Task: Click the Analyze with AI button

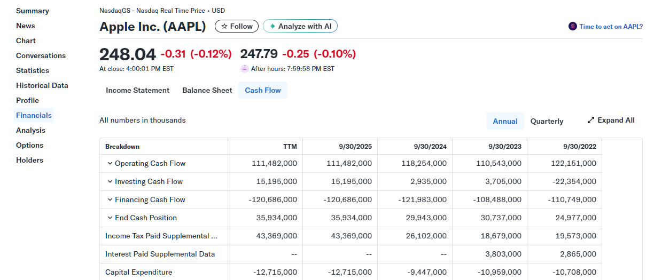Action: (x=300, y=26)
